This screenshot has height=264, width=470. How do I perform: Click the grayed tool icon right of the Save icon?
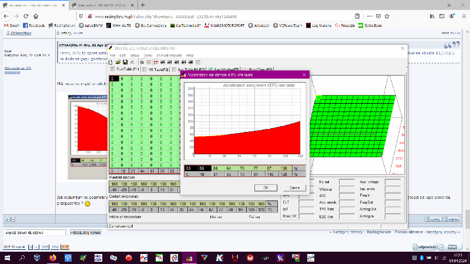[x=132, y=62]
